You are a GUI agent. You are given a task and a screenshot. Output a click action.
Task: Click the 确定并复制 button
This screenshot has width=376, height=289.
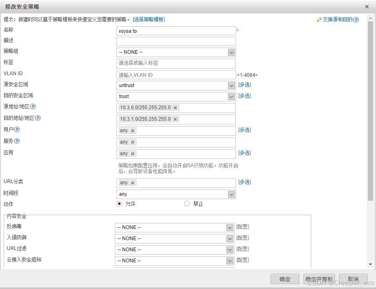pyautogui.click(x=319, y=279)
